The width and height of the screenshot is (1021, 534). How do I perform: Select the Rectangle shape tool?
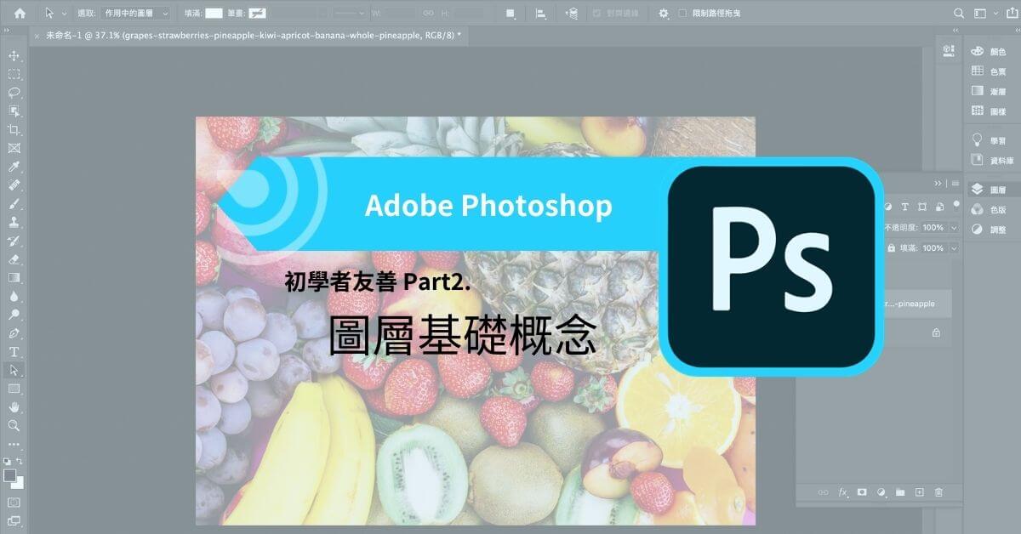14,389
